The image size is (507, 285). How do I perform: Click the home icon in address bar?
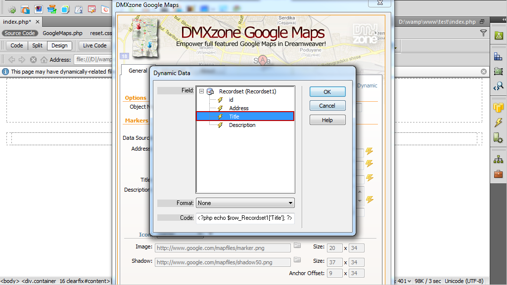click(44, 59)
